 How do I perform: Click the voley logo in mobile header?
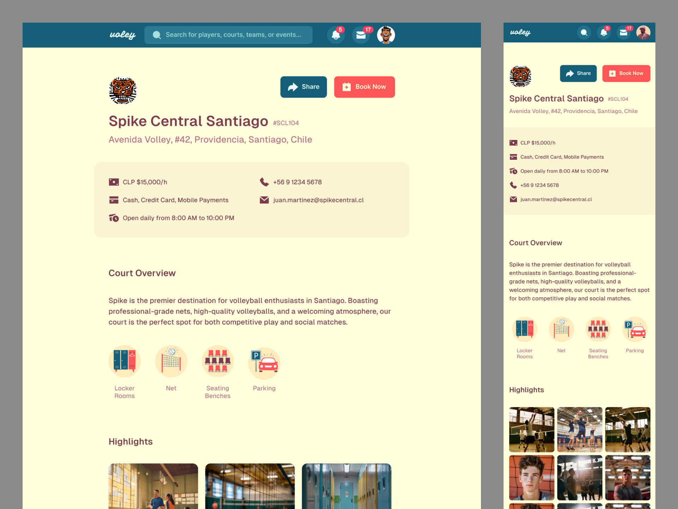520,32
